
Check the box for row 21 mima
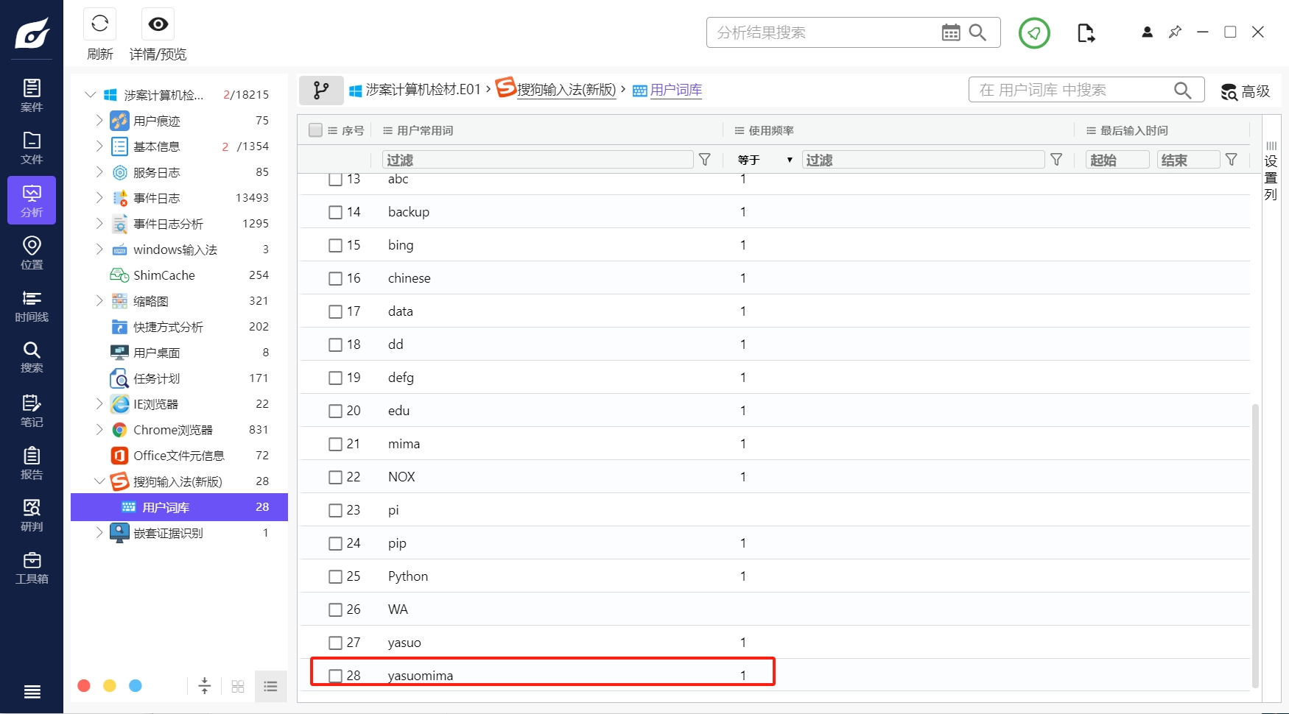pos(335,444)
